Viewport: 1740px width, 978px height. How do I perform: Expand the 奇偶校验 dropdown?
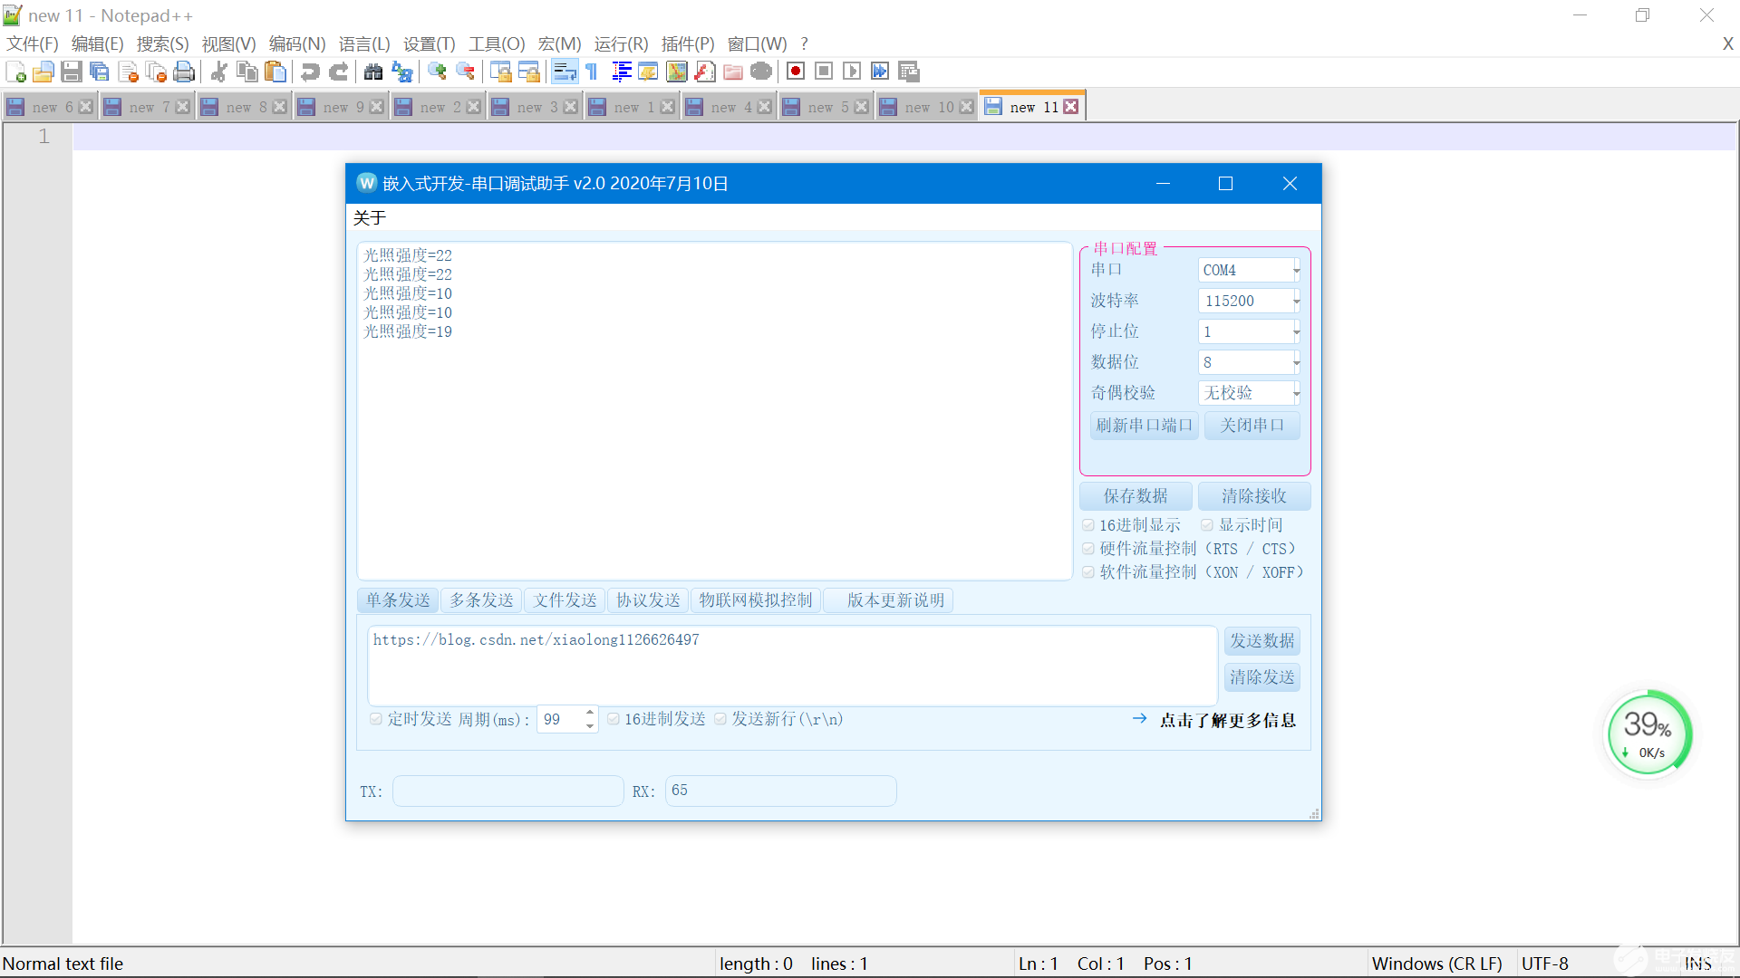coord(1297,393)
